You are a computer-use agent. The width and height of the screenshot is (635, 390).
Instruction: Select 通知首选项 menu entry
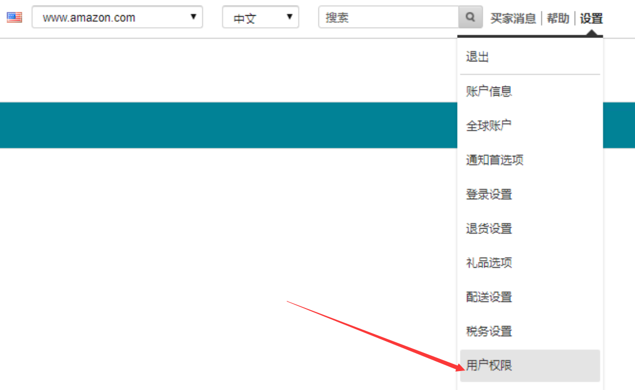[x=494, y=160]
